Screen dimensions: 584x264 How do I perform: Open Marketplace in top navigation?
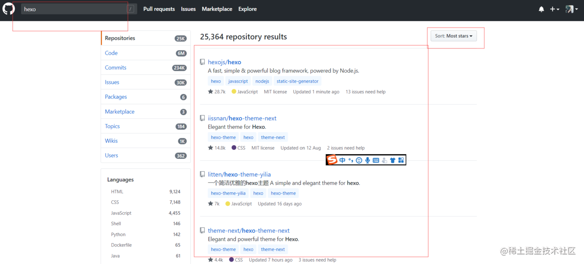(x=217, y=9)
